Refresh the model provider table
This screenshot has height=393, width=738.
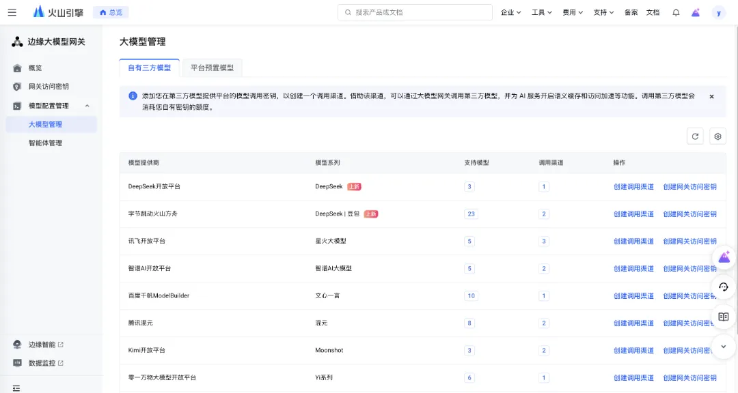click(x=695, y=136)
